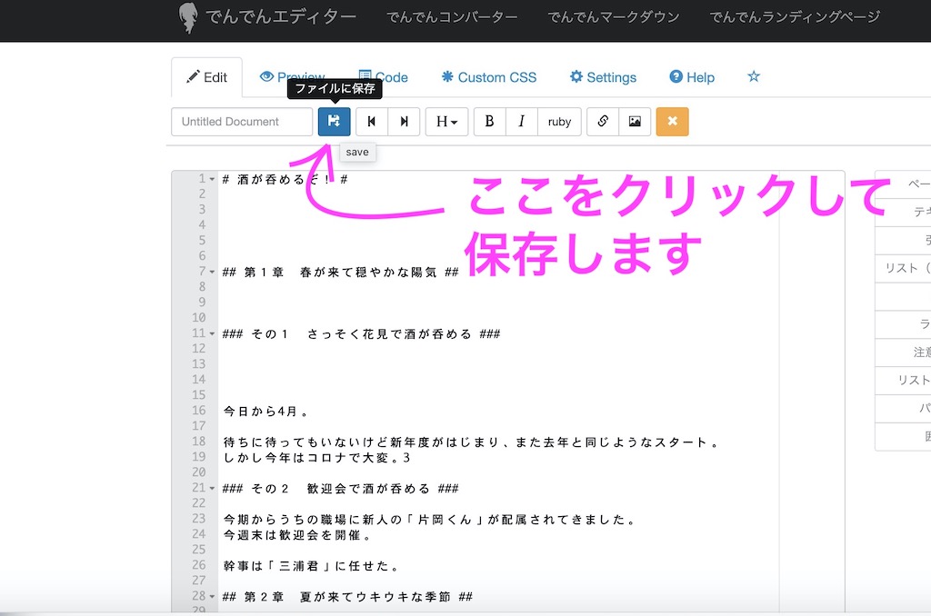
Task: Click the star icon tab
Action: click(x=753, y=77)
